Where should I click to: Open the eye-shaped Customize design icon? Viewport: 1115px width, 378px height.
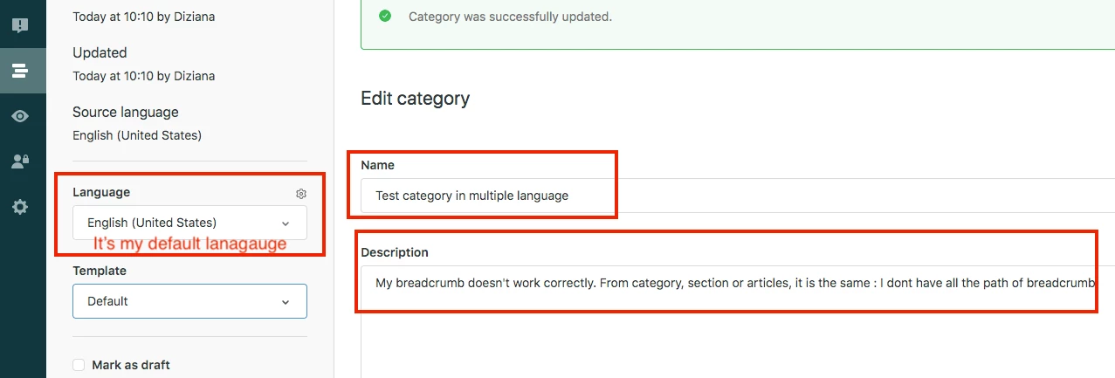(20, 116)
